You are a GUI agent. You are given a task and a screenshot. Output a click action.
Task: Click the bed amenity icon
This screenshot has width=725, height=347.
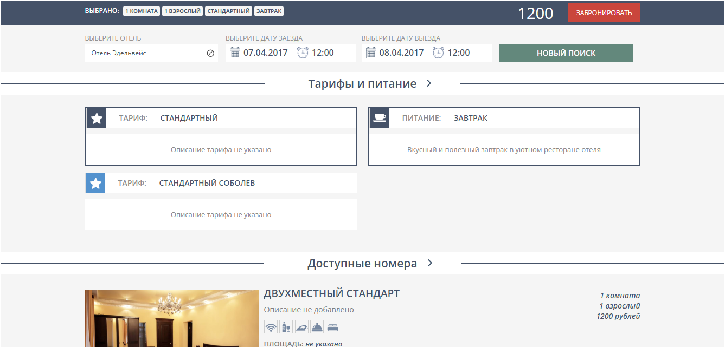[332, 327]
